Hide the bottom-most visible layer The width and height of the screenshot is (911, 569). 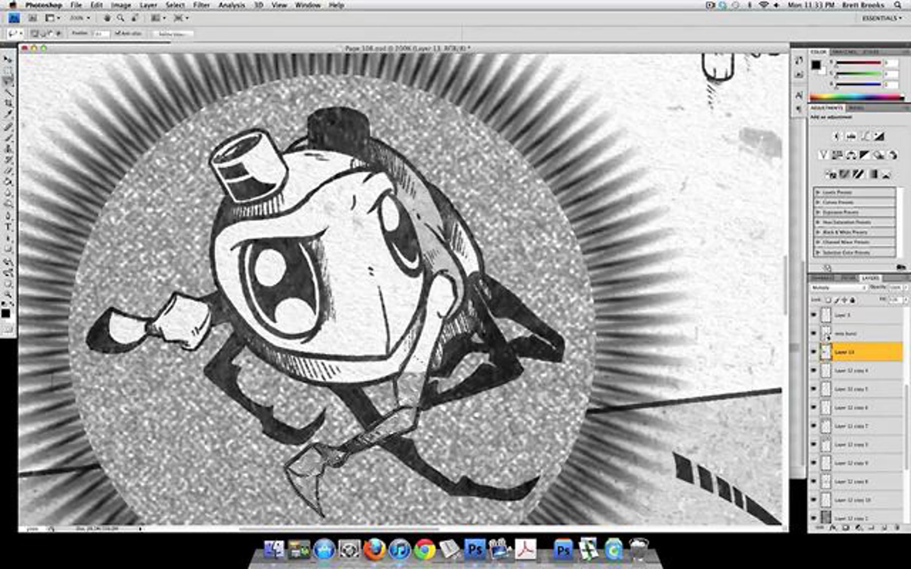[813, 517]
